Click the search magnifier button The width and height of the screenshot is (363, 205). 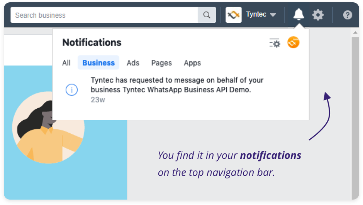tap(207, 15)
